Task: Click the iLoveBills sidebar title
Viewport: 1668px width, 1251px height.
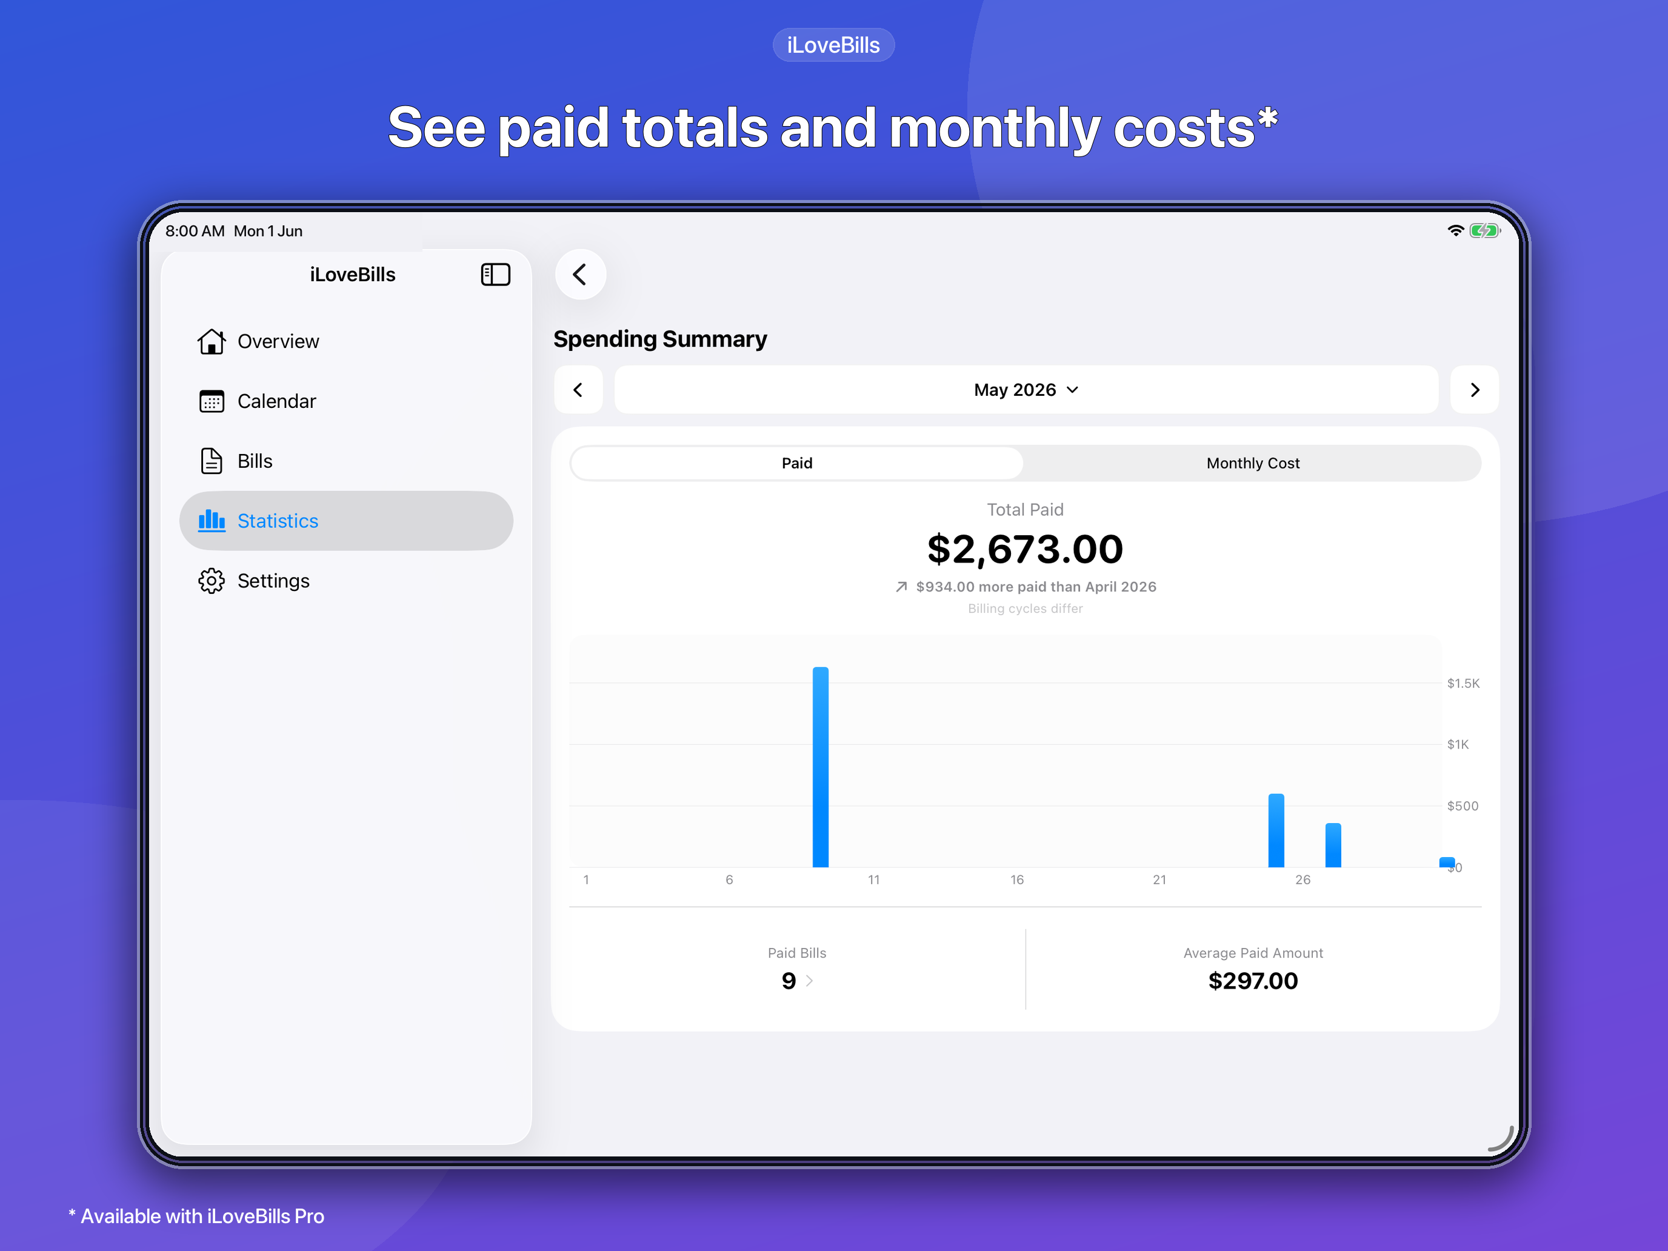Action: [352, 275]
